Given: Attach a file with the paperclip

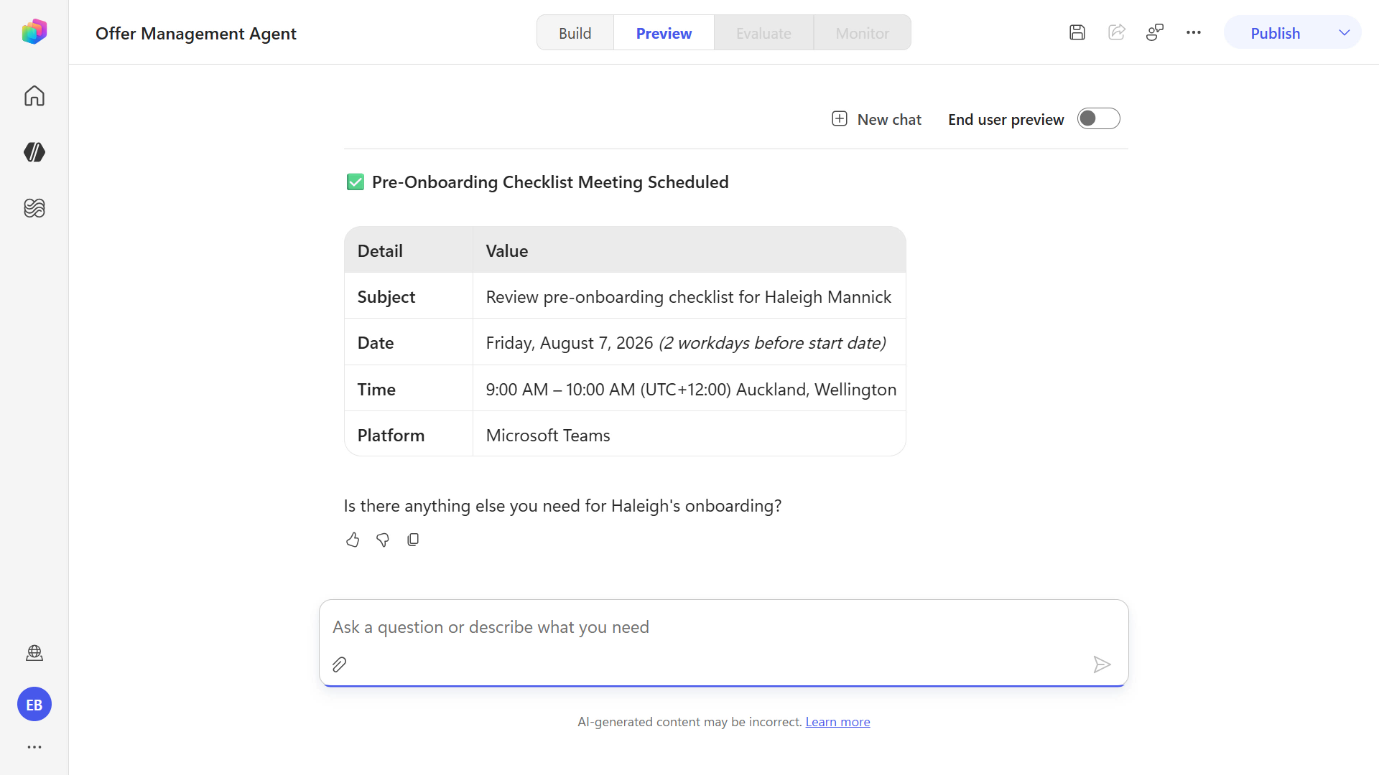Looking at the screenshot, I should coord(340,664).
